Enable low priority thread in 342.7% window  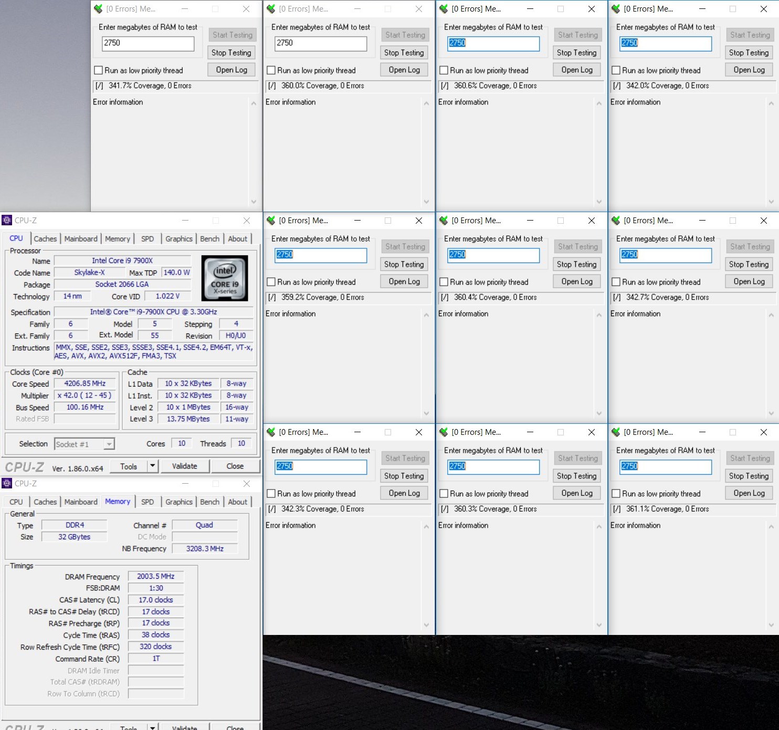pyautogui.click(x=616, y=282)
